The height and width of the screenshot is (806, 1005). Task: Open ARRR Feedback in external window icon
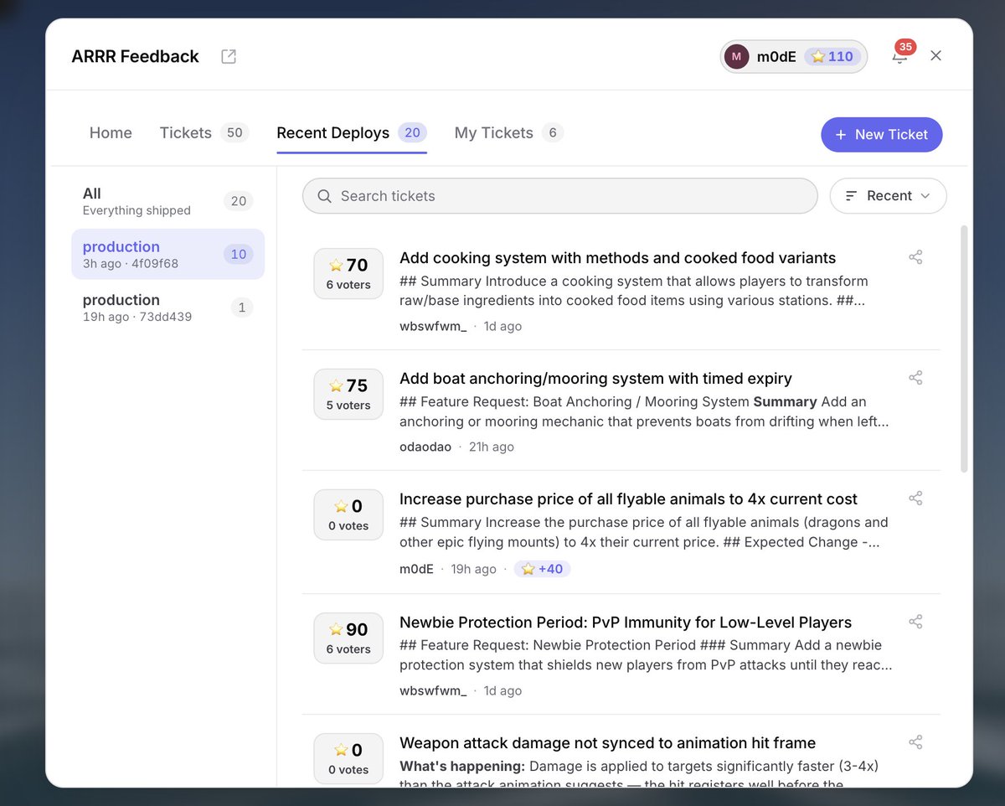229,56
